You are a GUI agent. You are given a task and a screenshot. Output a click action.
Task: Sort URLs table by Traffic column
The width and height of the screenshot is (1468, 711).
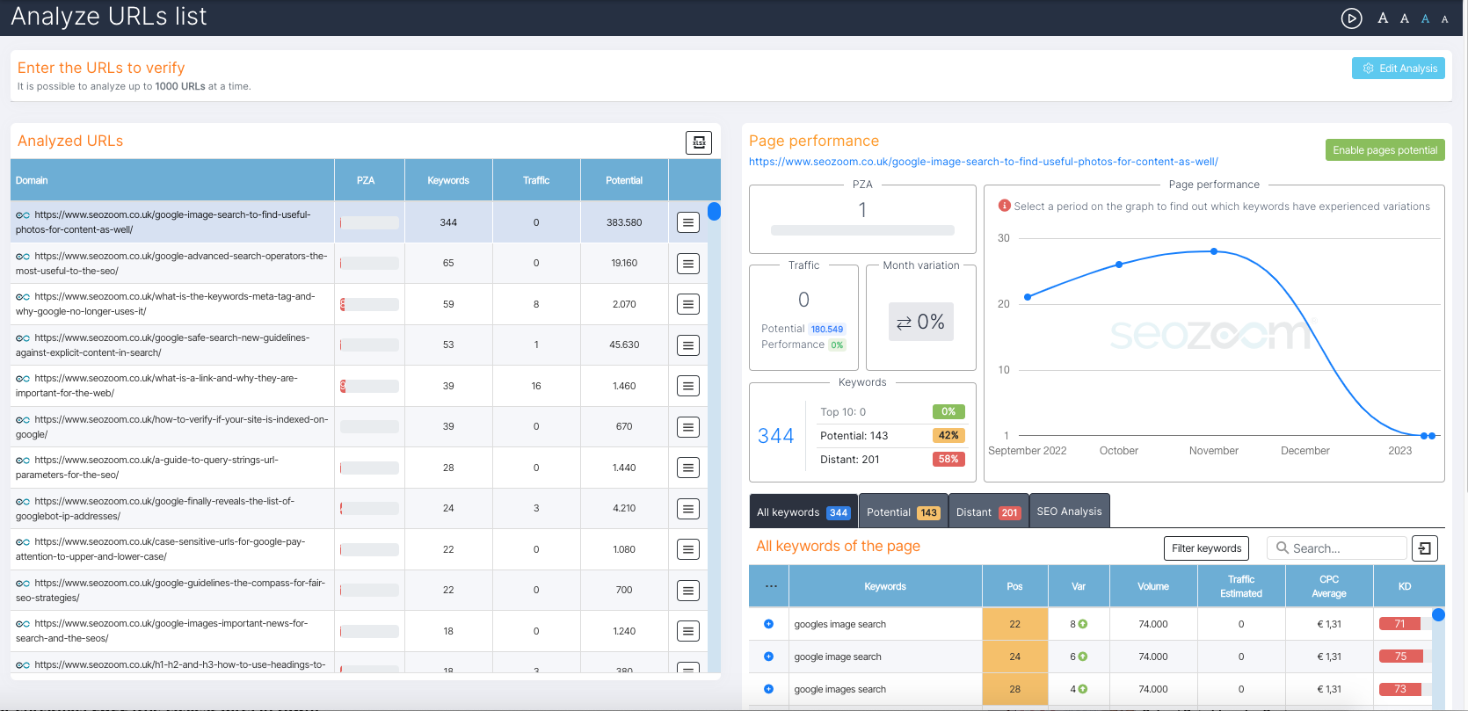[536, 180]
